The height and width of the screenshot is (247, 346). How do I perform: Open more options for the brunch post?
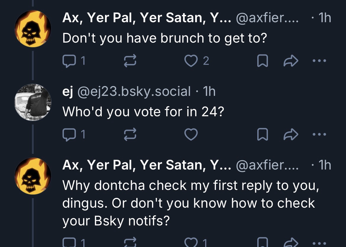(x=319, y=61)
